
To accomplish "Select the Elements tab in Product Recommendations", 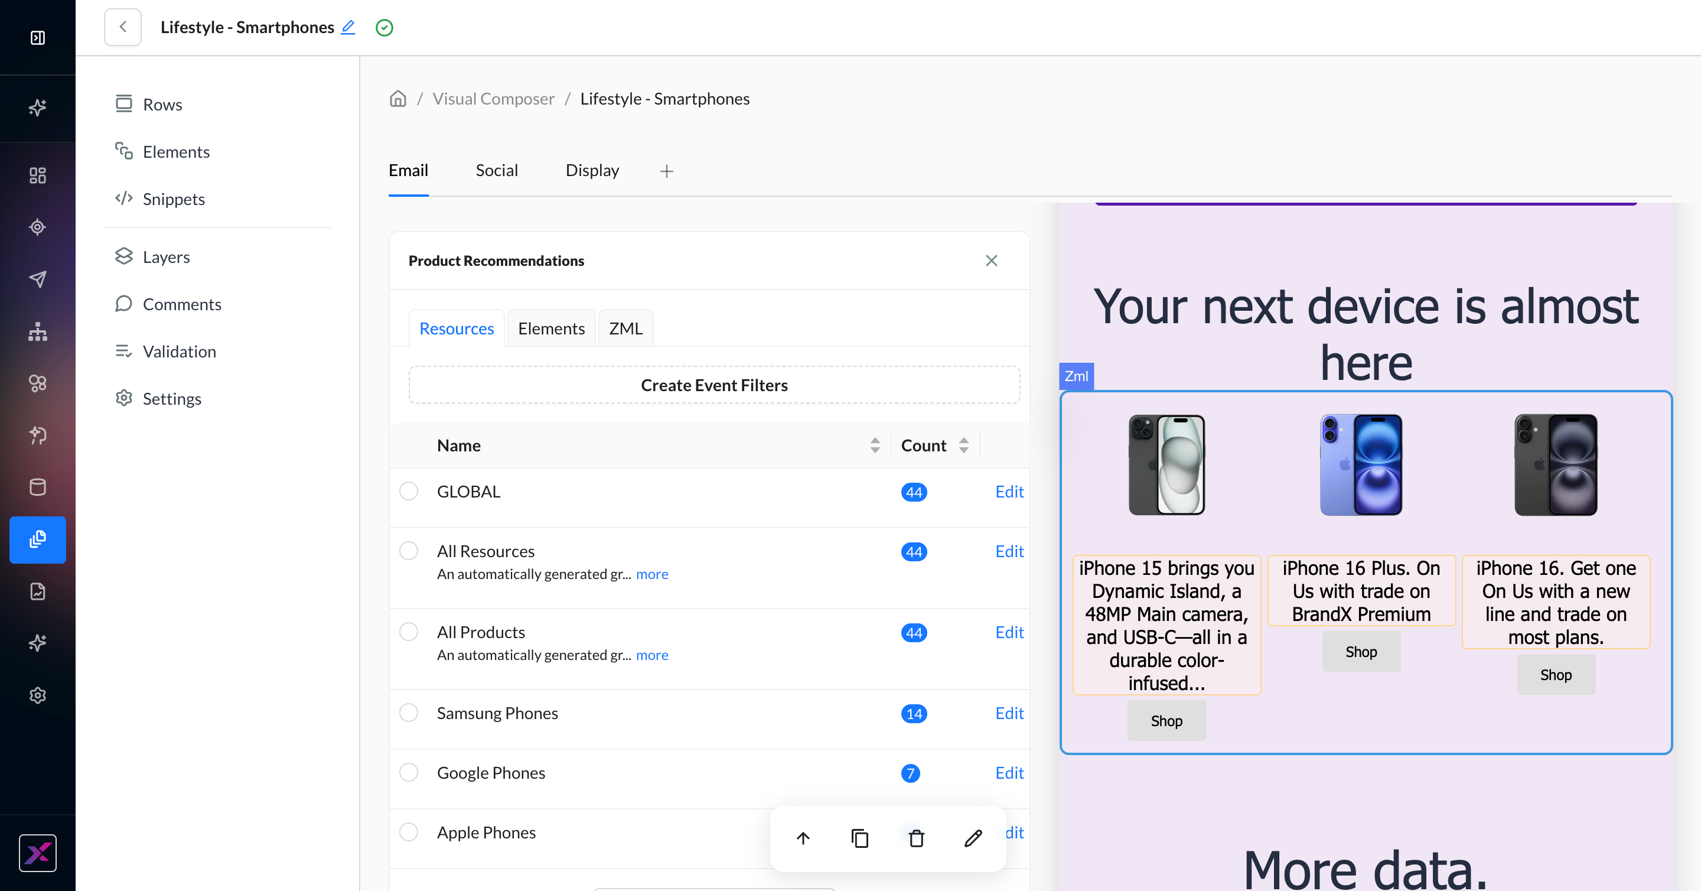I will (552, 329).
